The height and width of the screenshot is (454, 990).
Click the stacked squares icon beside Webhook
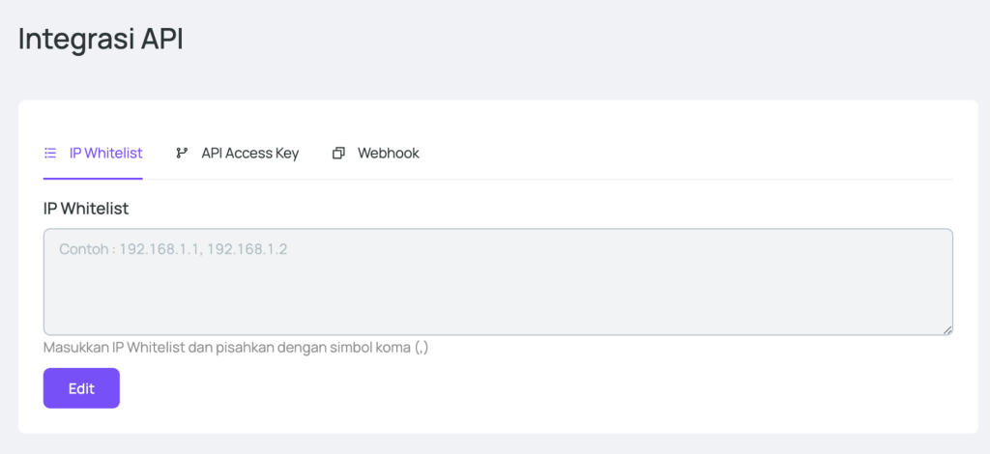coord(338,153)
